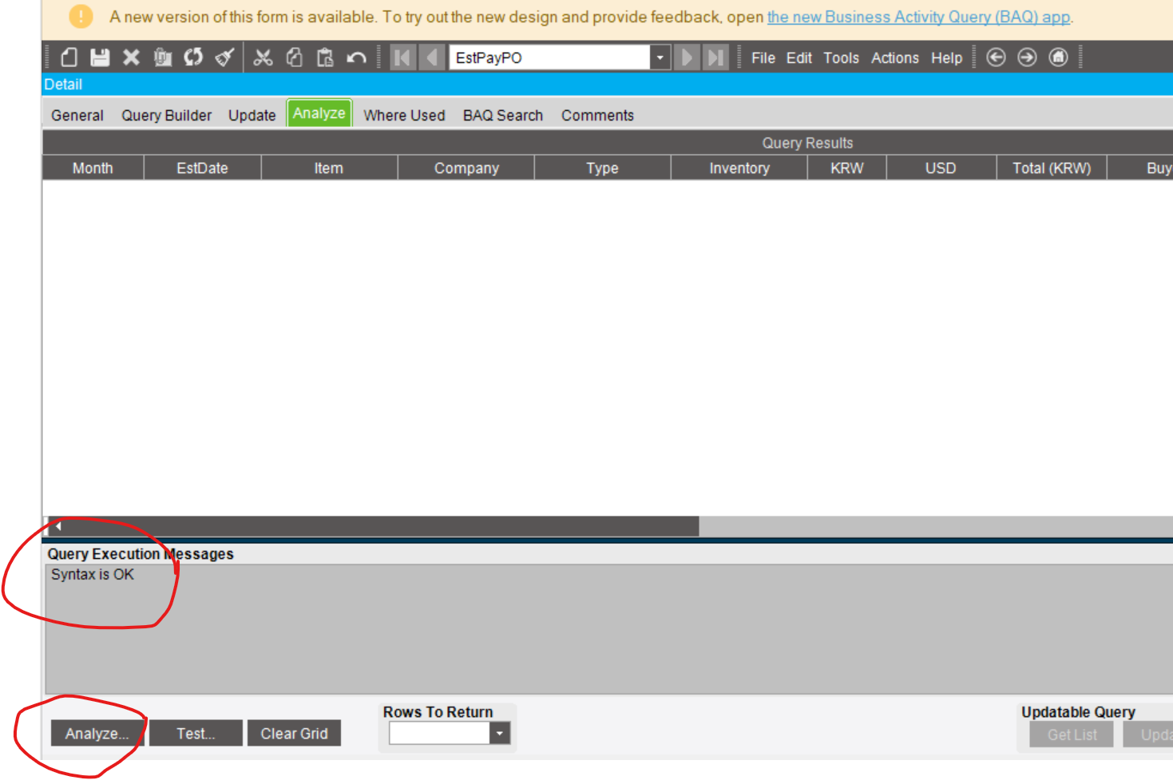Delete the current query with the X icon
Image resolution: width=1173 pixels, height=780 pixels.
[131, 57]
